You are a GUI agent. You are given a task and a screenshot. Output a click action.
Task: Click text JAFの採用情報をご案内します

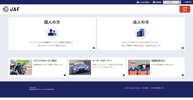pos(163,65)
